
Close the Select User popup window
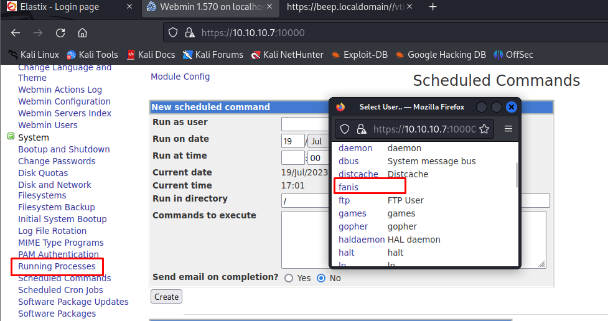tap(512, 107)
